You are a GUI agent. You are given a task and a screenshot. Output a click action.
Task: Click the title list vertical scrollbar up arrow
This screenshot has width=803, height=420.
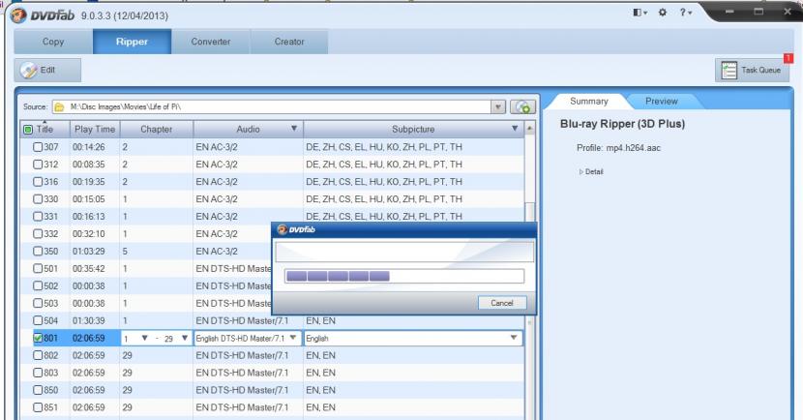(x=530, y=129)
